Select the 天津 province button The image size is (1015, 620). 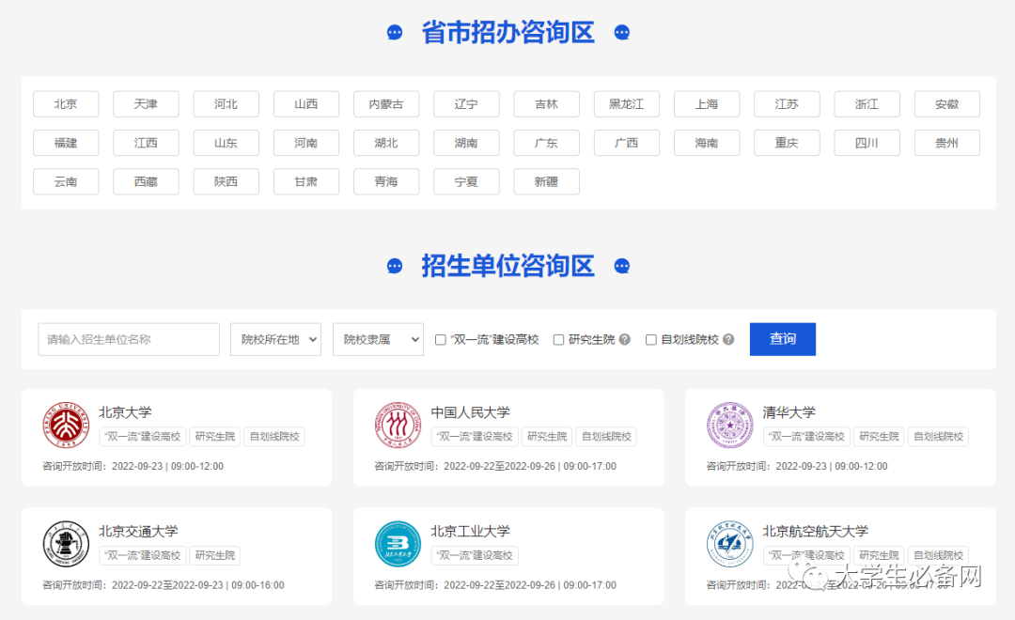(x=147, y=104)
